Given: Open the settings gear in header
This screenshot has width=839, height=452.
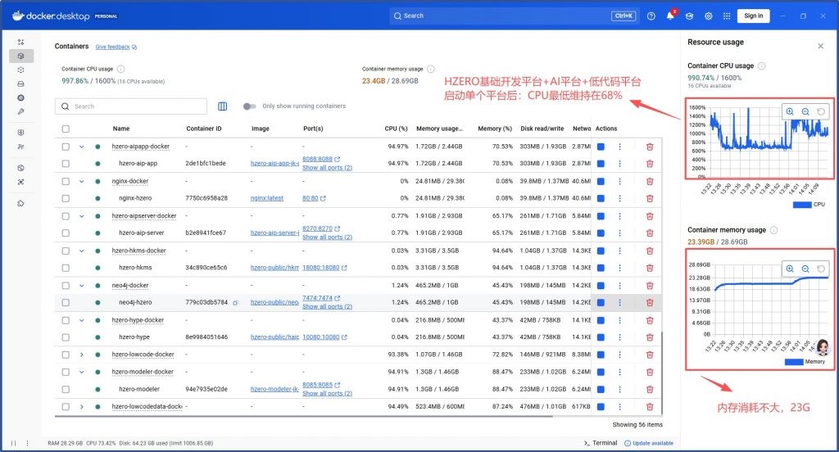Looking at the screenshot, I should 708,16.
